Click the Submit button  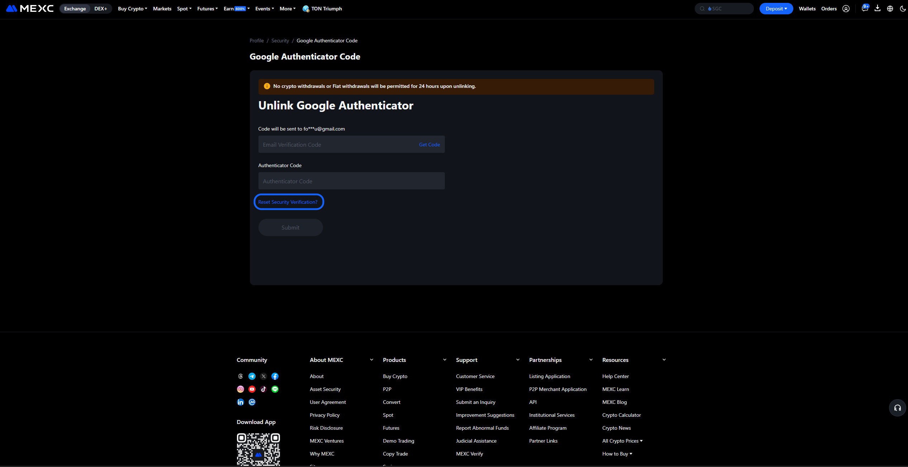[x=290, y=227]
